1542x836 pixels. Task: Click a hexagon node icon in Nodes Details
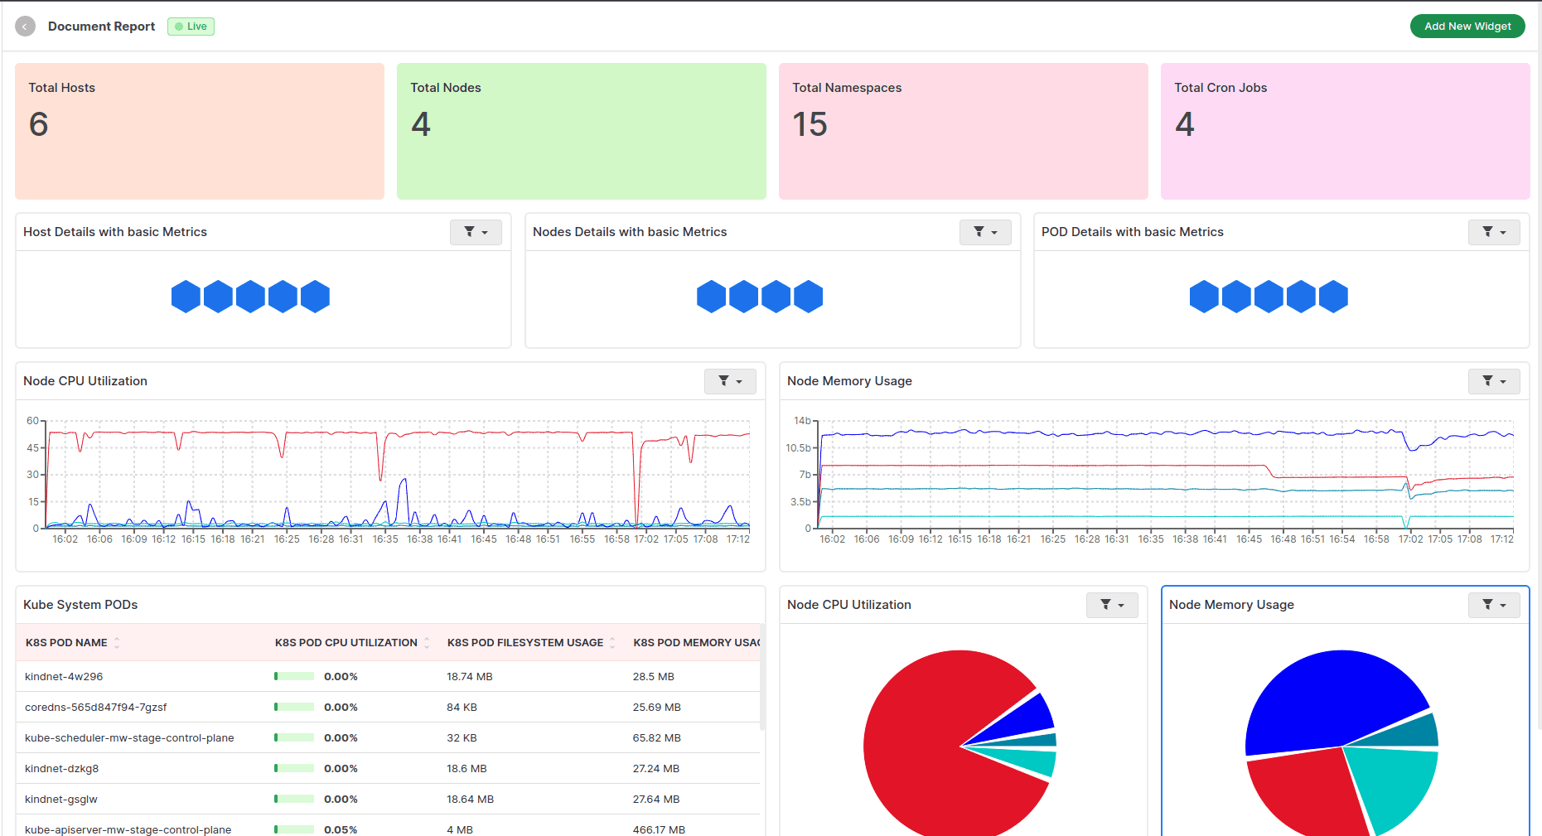(x=711, y=296)
